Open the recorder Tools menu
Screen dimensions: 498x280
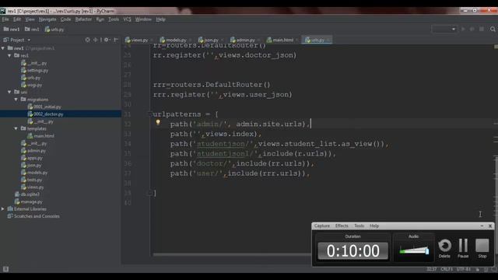click(359, 226)
